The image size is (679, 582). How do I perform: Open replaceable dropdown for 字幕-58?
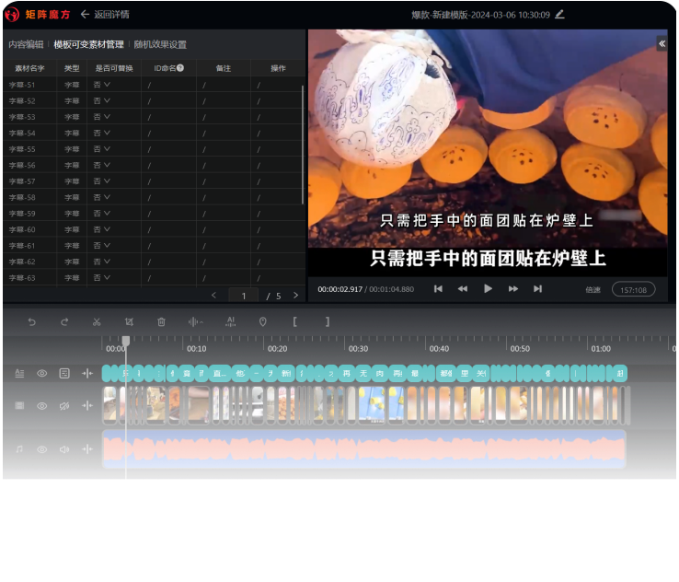tap(102, 197)
